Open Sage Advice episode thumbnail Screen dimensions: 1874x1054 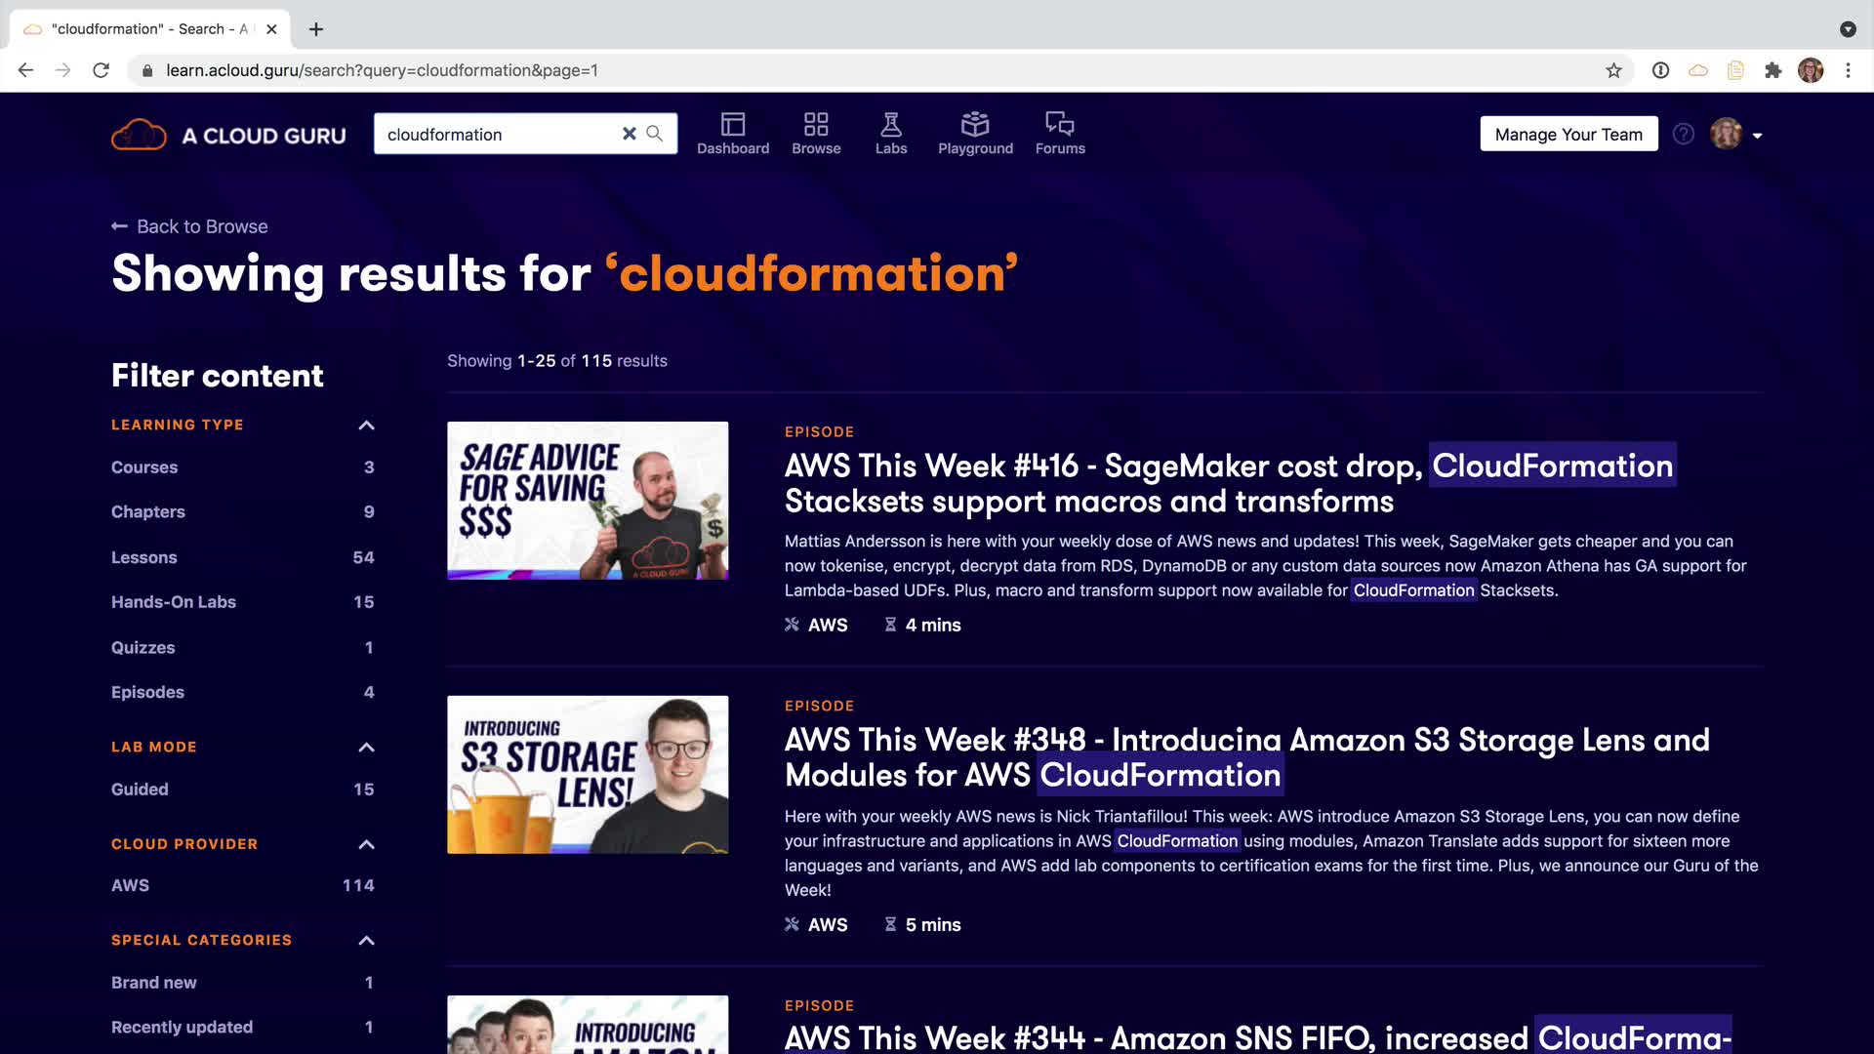click(588, 501)
